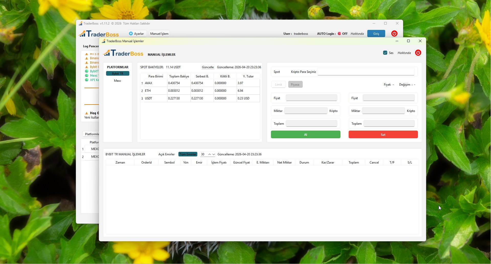Click the Güncelle refresh balances button

pyautogui.click(x=208, y=67)
